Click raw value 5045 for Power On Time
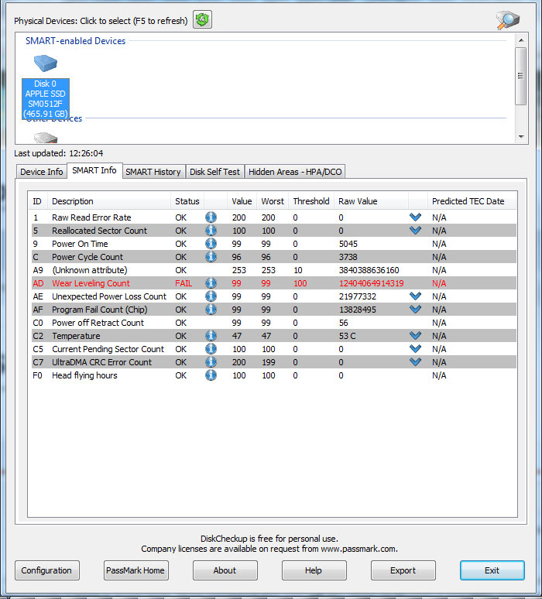 click(x=348, y=244)
